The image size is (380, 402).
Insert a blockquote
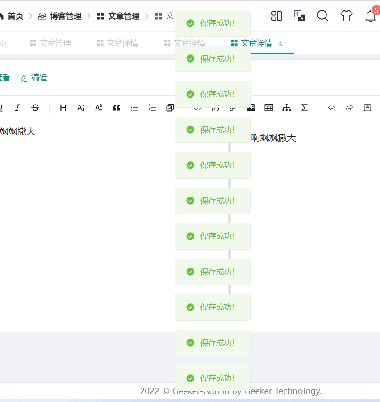pyautogui.click(x=117, y=108)
